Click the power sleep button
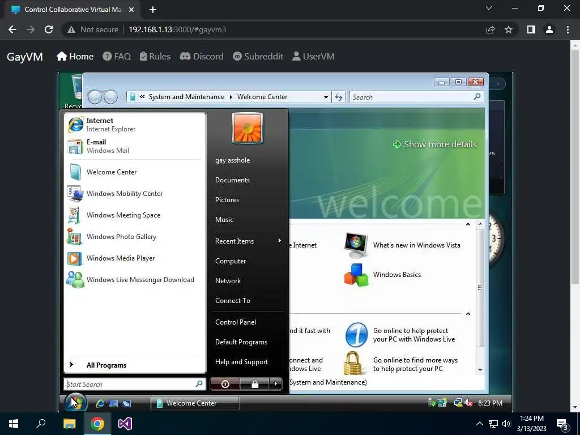580x435 pixels. pos(225,384)
